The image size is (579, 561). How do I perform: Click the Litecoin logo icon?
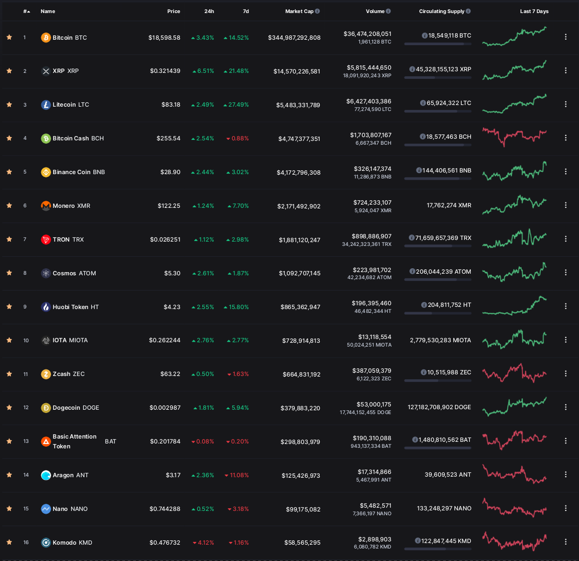(46, 105)
